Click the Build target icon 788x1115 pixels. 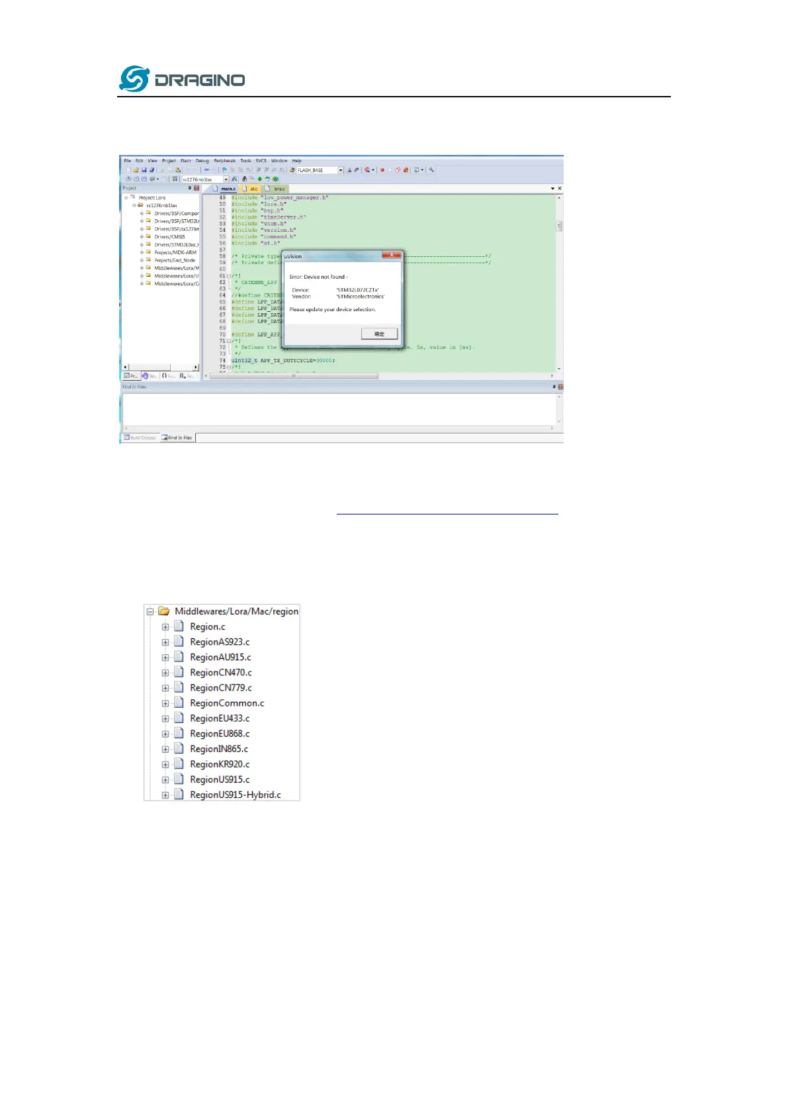pyautogui.click(x=136, y=179)
